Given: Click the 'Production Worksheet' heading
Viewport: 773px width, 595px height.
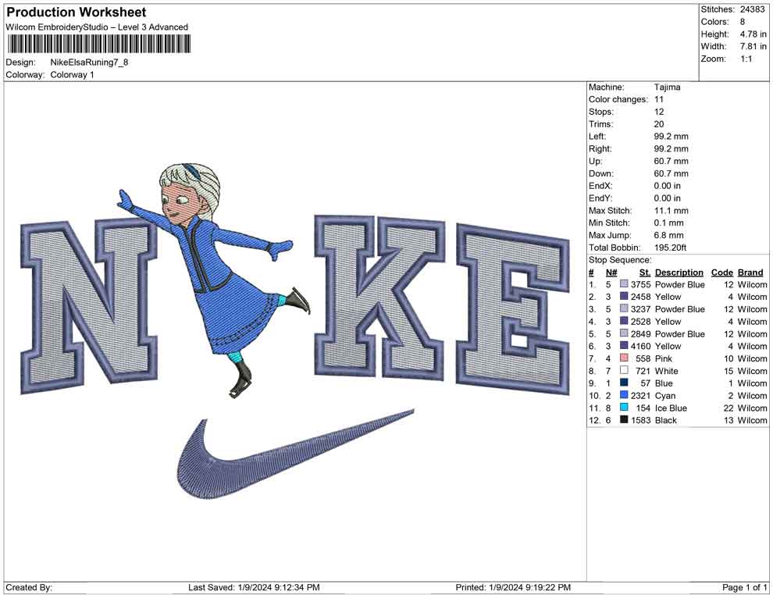Looking at the screenshot, I should 77,12.
